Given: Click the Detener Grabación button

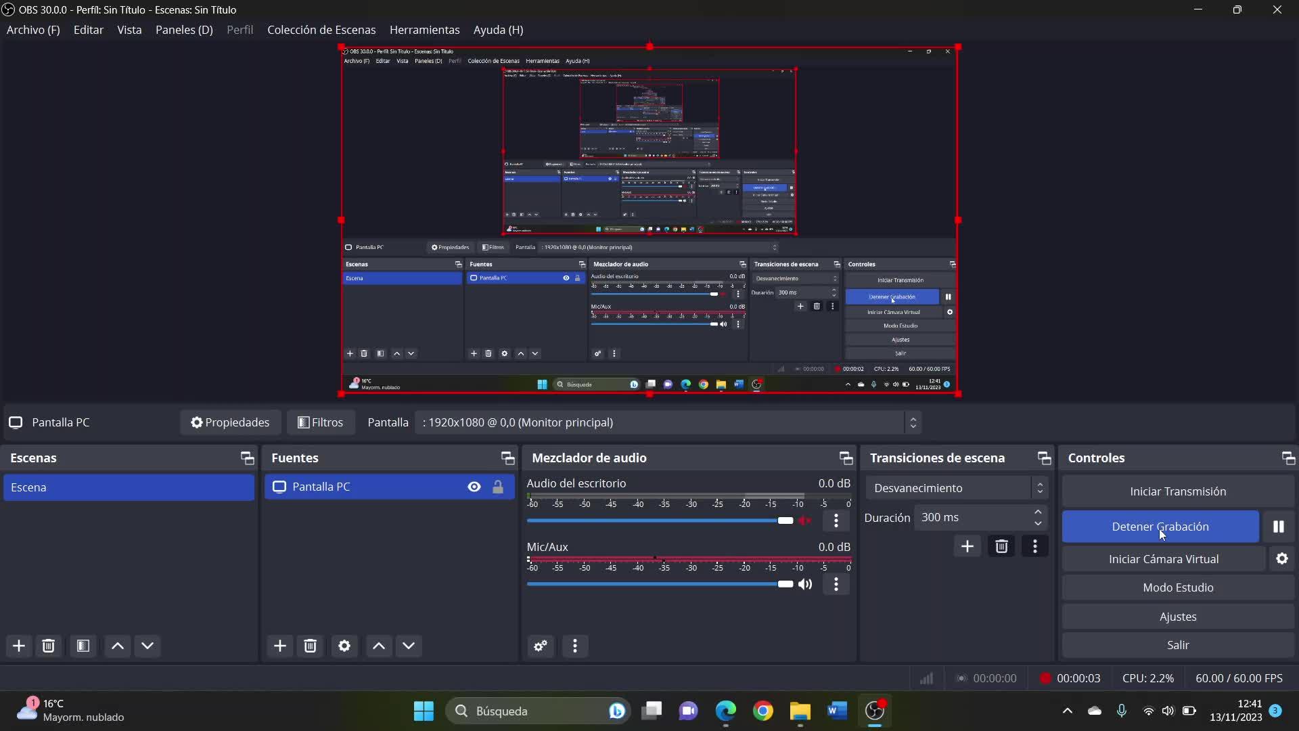Looking at the screenshot, I should click(1160, 527).
